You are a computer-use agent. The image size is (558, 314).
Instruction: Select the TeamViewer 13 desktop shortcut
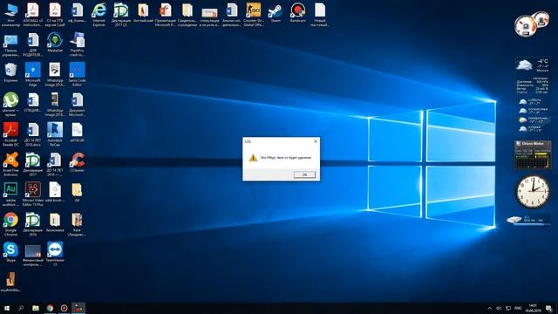pos(55,254)
